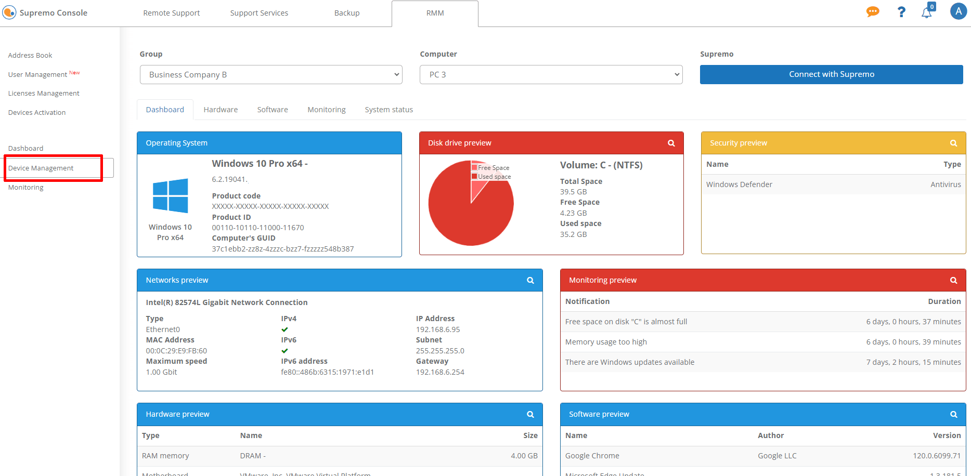Screen dimensions: 971x476
Task: Click Intel(R) 82574L network adapter name
Action: click(227, 302)
